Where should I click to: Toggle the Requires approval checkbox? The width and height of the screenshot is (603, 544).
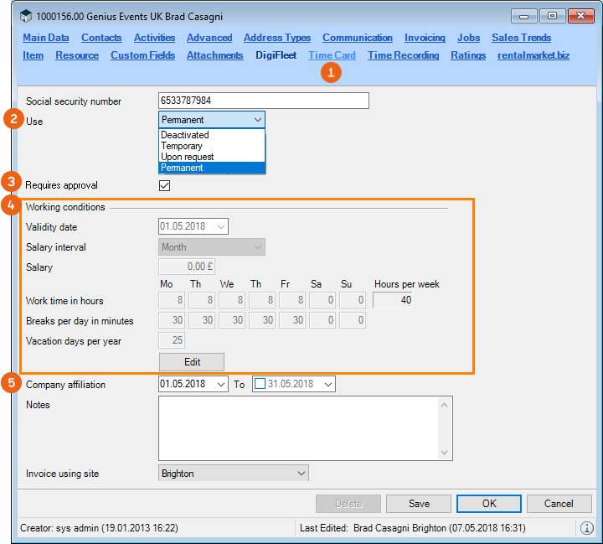point(164,185)
